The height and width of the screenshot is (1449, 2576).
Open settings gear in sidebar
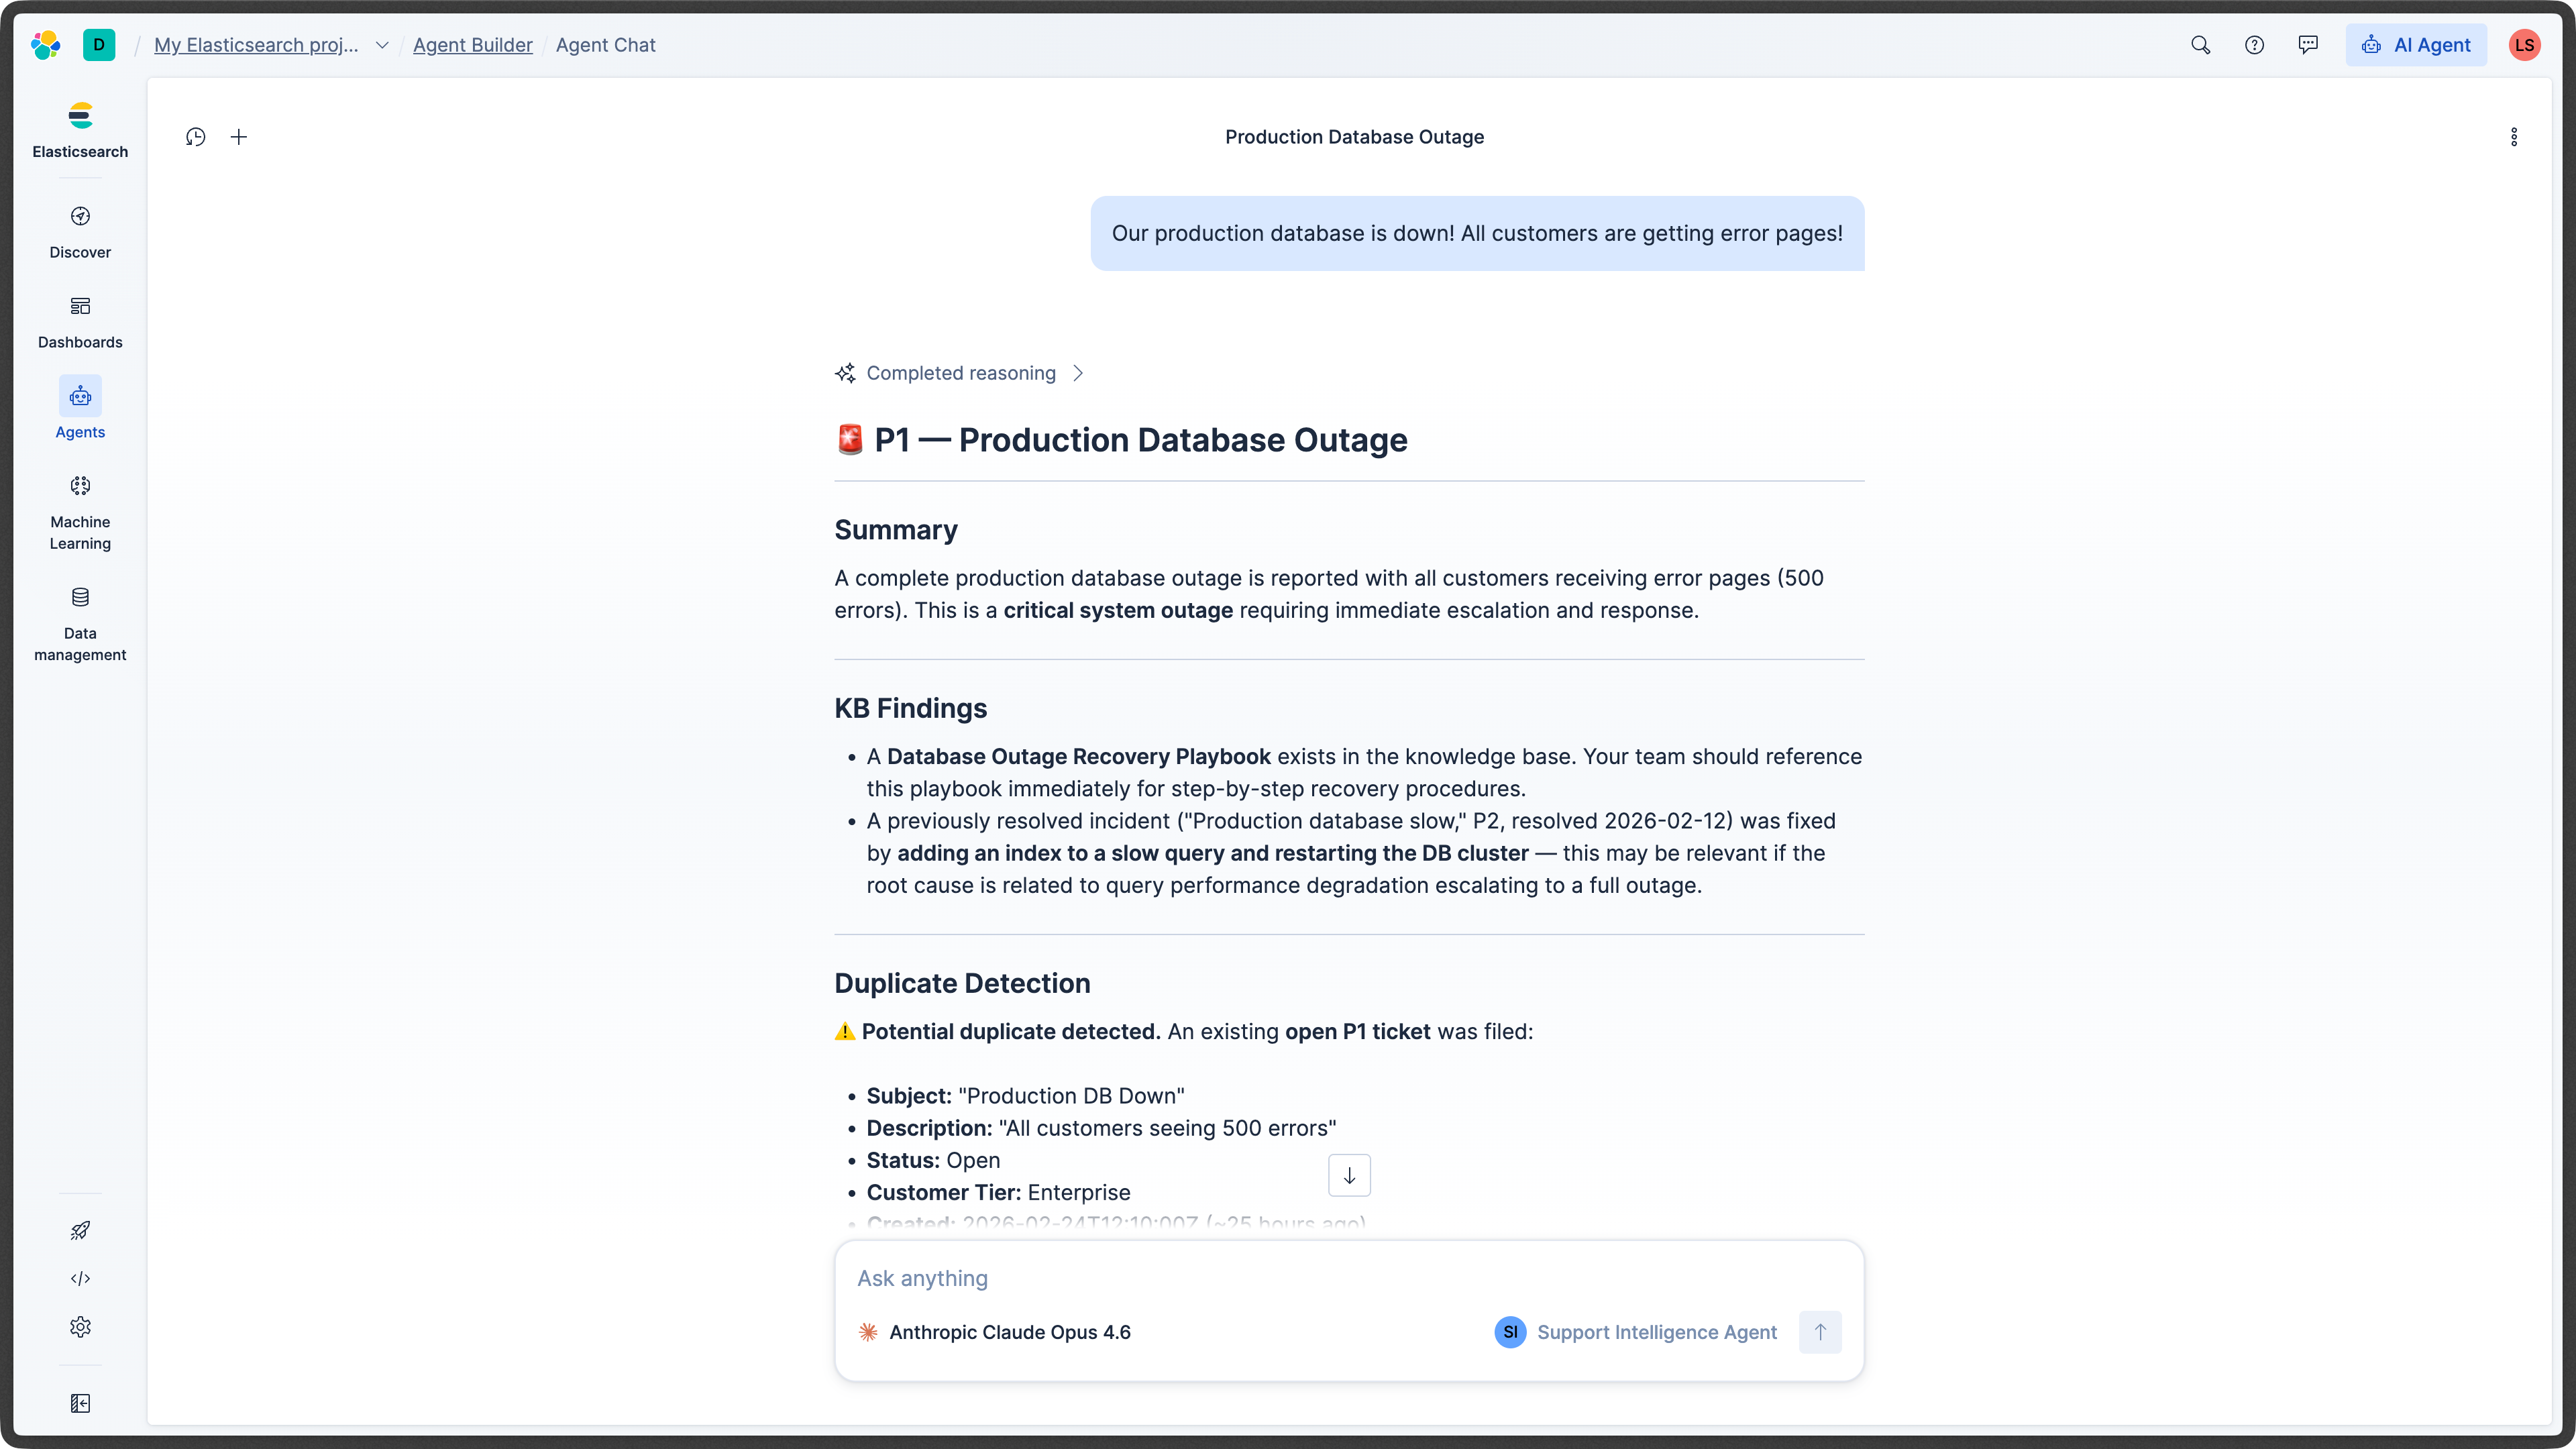coord(80,1327)
